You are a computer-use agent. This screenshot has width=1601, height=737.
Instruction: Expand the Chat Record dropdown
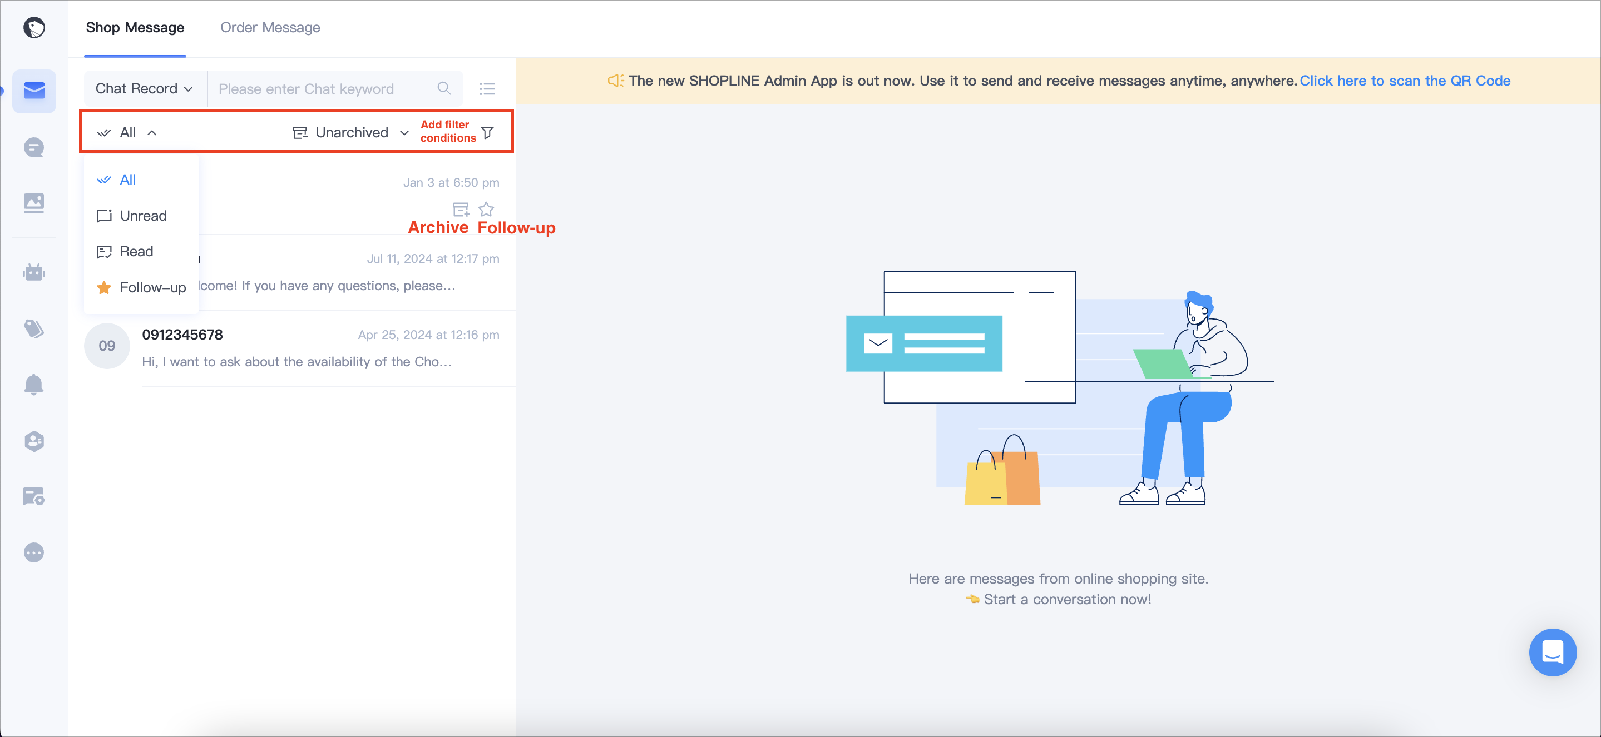click(x=145, y=89)
